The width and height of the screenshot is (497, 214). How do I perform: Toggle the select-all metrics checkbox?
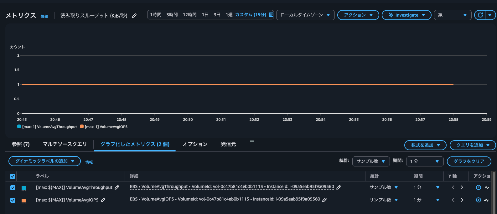coord(13,176)
